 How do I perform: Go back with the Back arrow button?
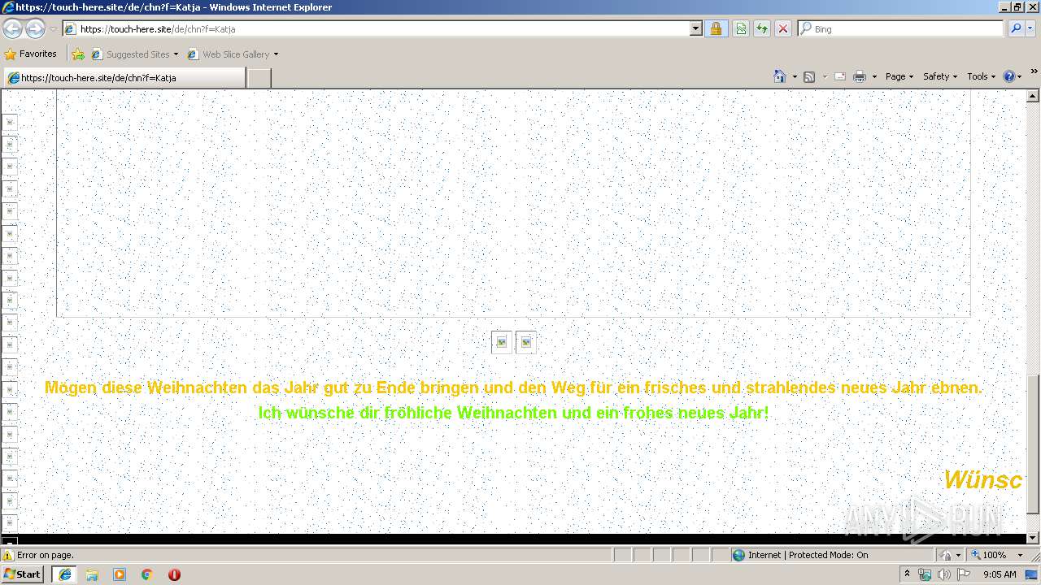[x=12, y=28]
